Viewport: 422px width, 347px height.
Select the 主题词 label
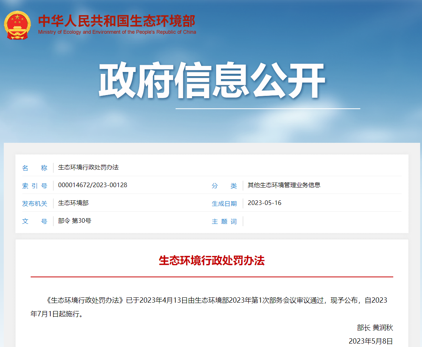pyautogui.click(x=224, y=221)
